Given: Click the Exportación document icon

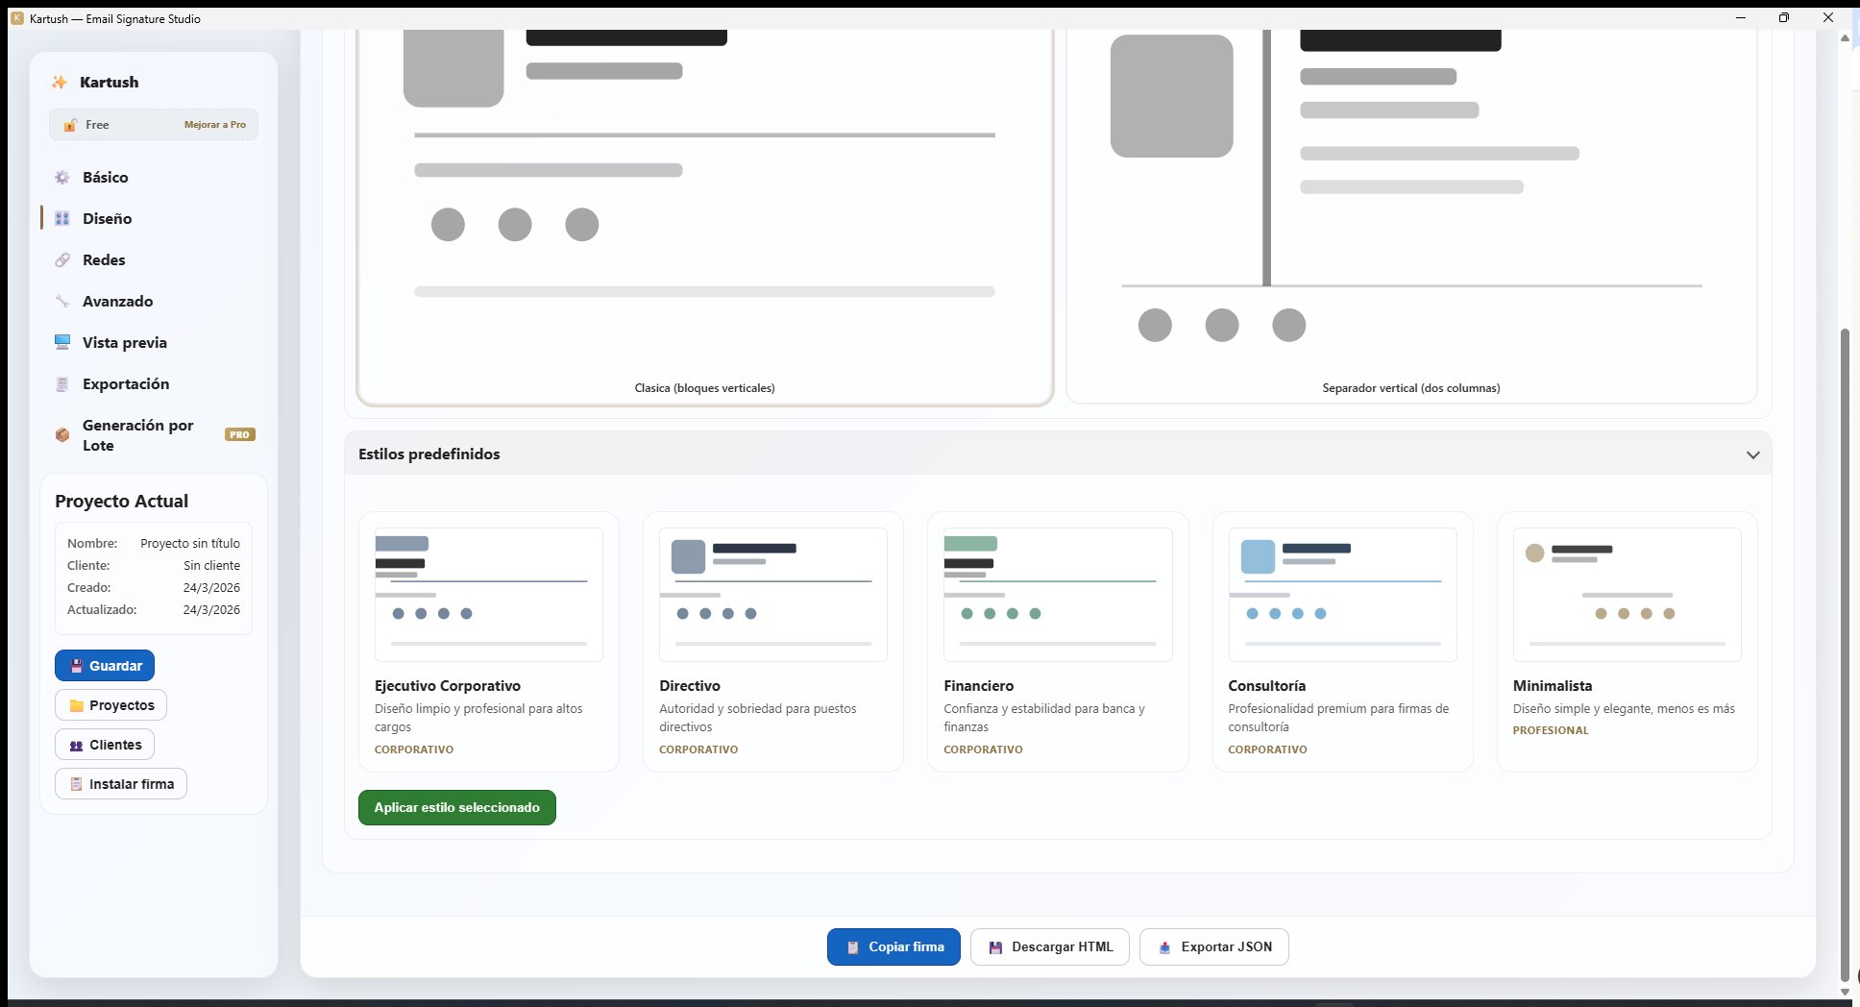Looking at the screenshot, I should [62, 384].
